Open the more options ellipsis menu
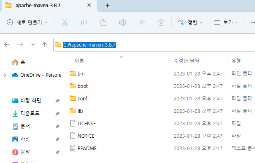The height and width of the screenshot is (163, 255). coord(253,22)
